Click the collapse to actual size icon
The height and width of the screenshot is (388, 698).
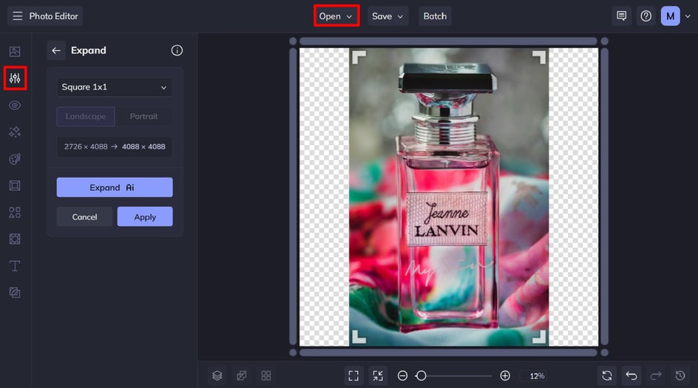tap(378, 375)
